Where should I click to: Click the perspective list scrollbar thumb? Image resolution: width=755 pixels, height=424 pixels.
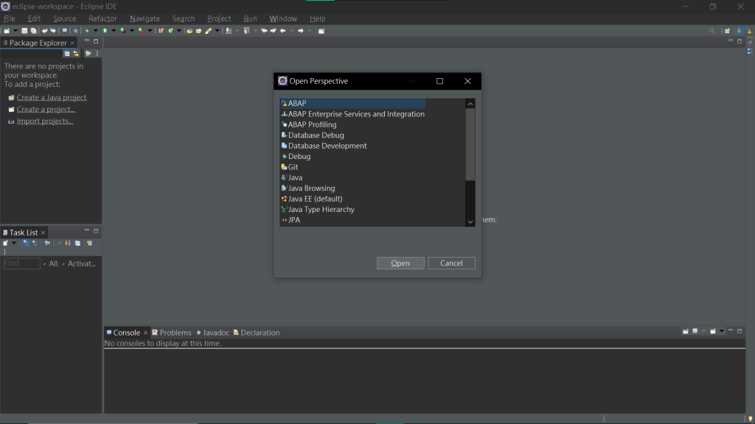point(470,144)
